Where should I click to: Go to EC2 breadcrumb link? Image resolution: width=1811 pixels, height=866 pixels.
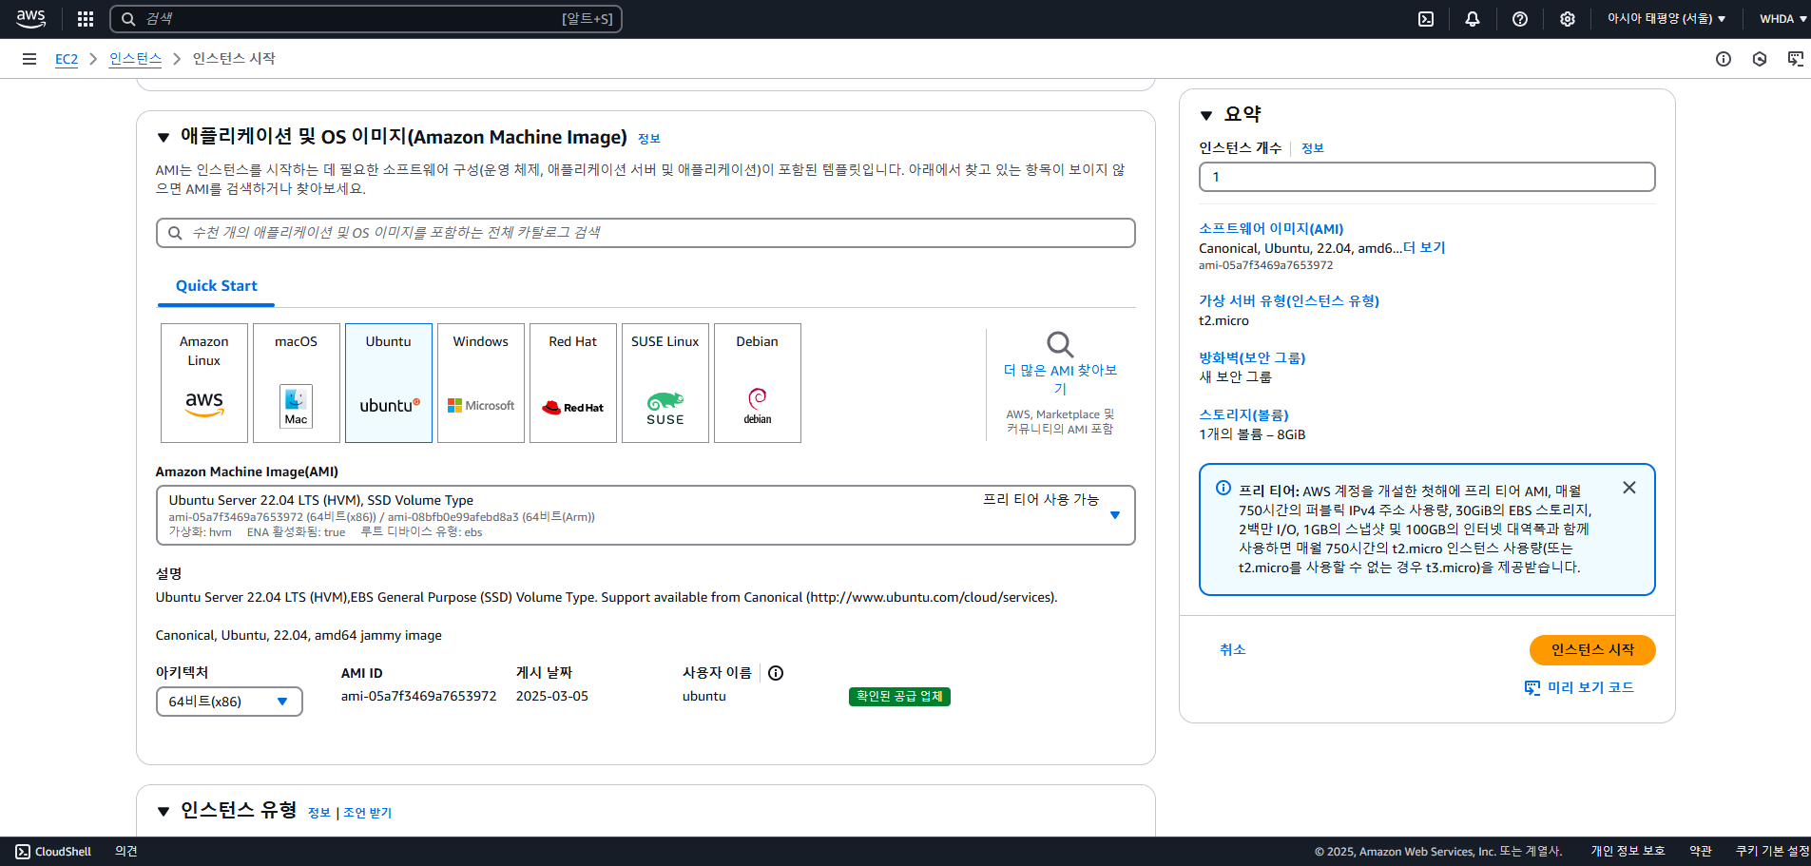point(67,59)
